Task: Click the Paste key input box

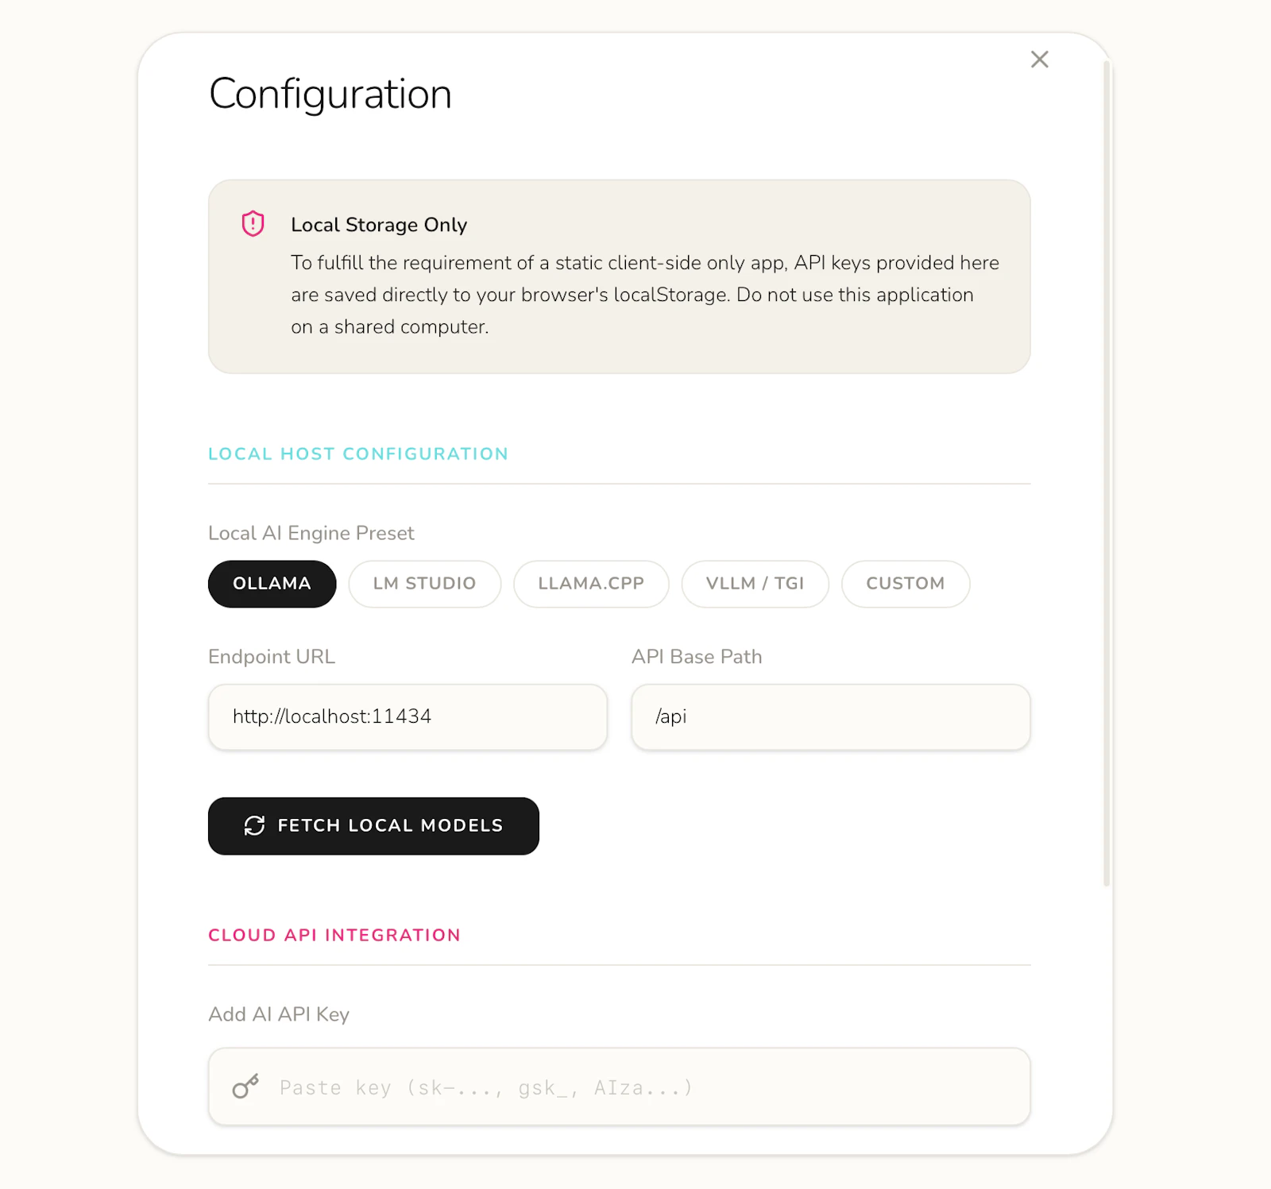Action: click(x=620, y=1087)
